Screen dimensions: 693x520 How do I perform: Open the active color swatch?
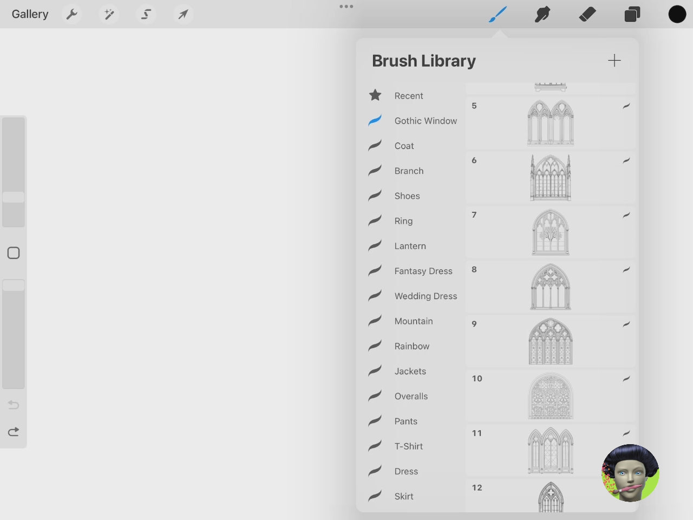pyautogui.click(x=677, y=14)
